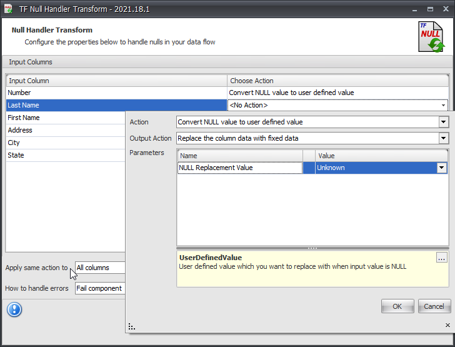Image resolution: width=455 pixels, height=347 pixels.
Task: Click the blue information help icon
Action: pyautogui.click(x=14, y=309)
